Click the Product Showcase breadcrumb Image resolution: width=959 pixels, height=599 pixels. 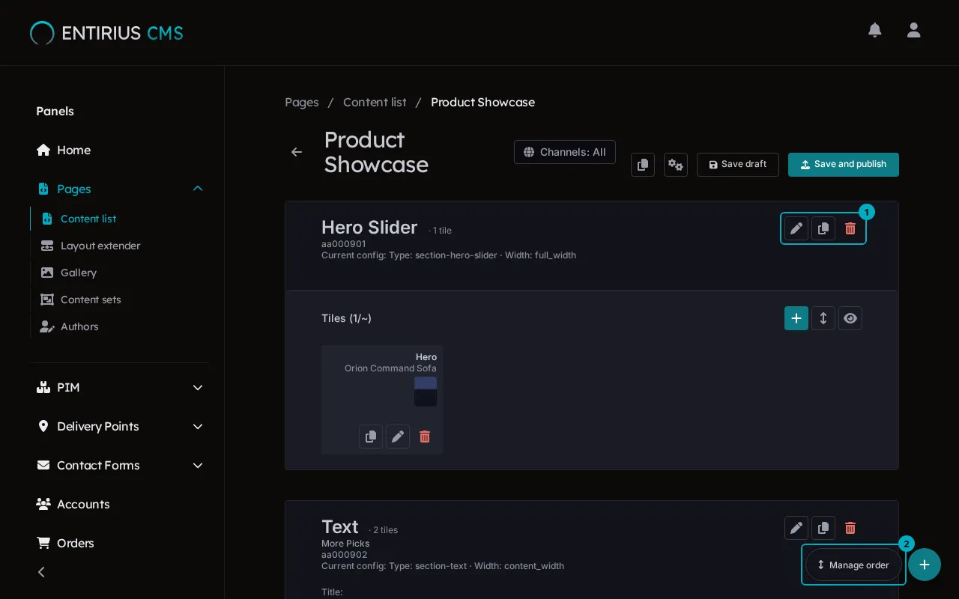point(482,103)
